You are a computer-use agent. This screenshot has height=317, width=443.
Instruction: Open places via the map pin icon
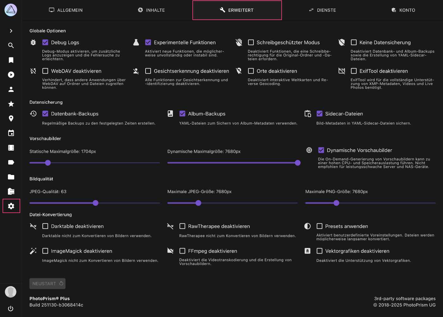pos(11,118)
